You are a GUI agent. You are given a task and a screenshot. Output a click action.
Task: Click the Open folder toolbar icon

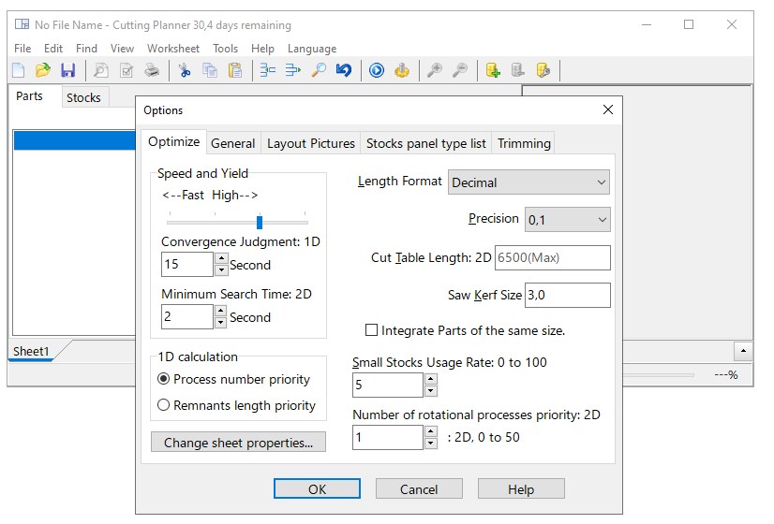click(x=42, y=70)
